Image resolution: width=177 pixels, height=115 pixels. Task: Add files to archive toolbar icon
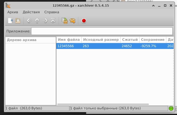tap(65, 21)
